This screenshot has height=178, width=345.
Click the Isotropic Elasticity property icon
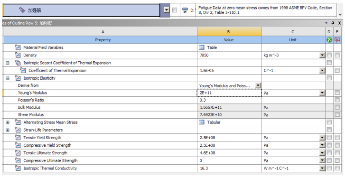click(x=18, y=78)
